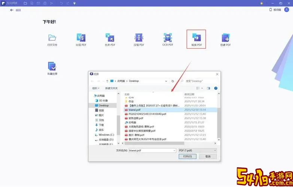Select Windows (C:) drive in tree
293x187 pixels.
[x=105, y=135]
